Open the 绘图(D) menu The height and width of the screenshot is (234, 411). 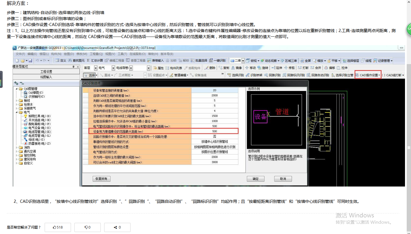coord(69,54)
